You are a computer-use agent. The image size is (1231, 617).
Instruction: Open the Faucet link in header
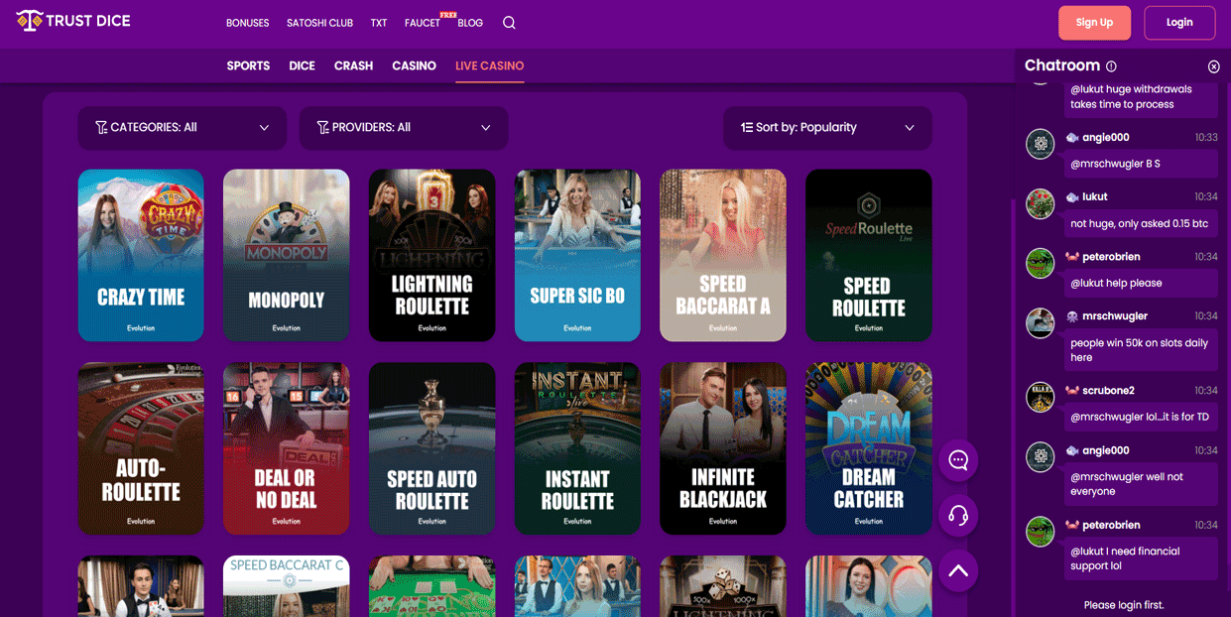[423, 23]
